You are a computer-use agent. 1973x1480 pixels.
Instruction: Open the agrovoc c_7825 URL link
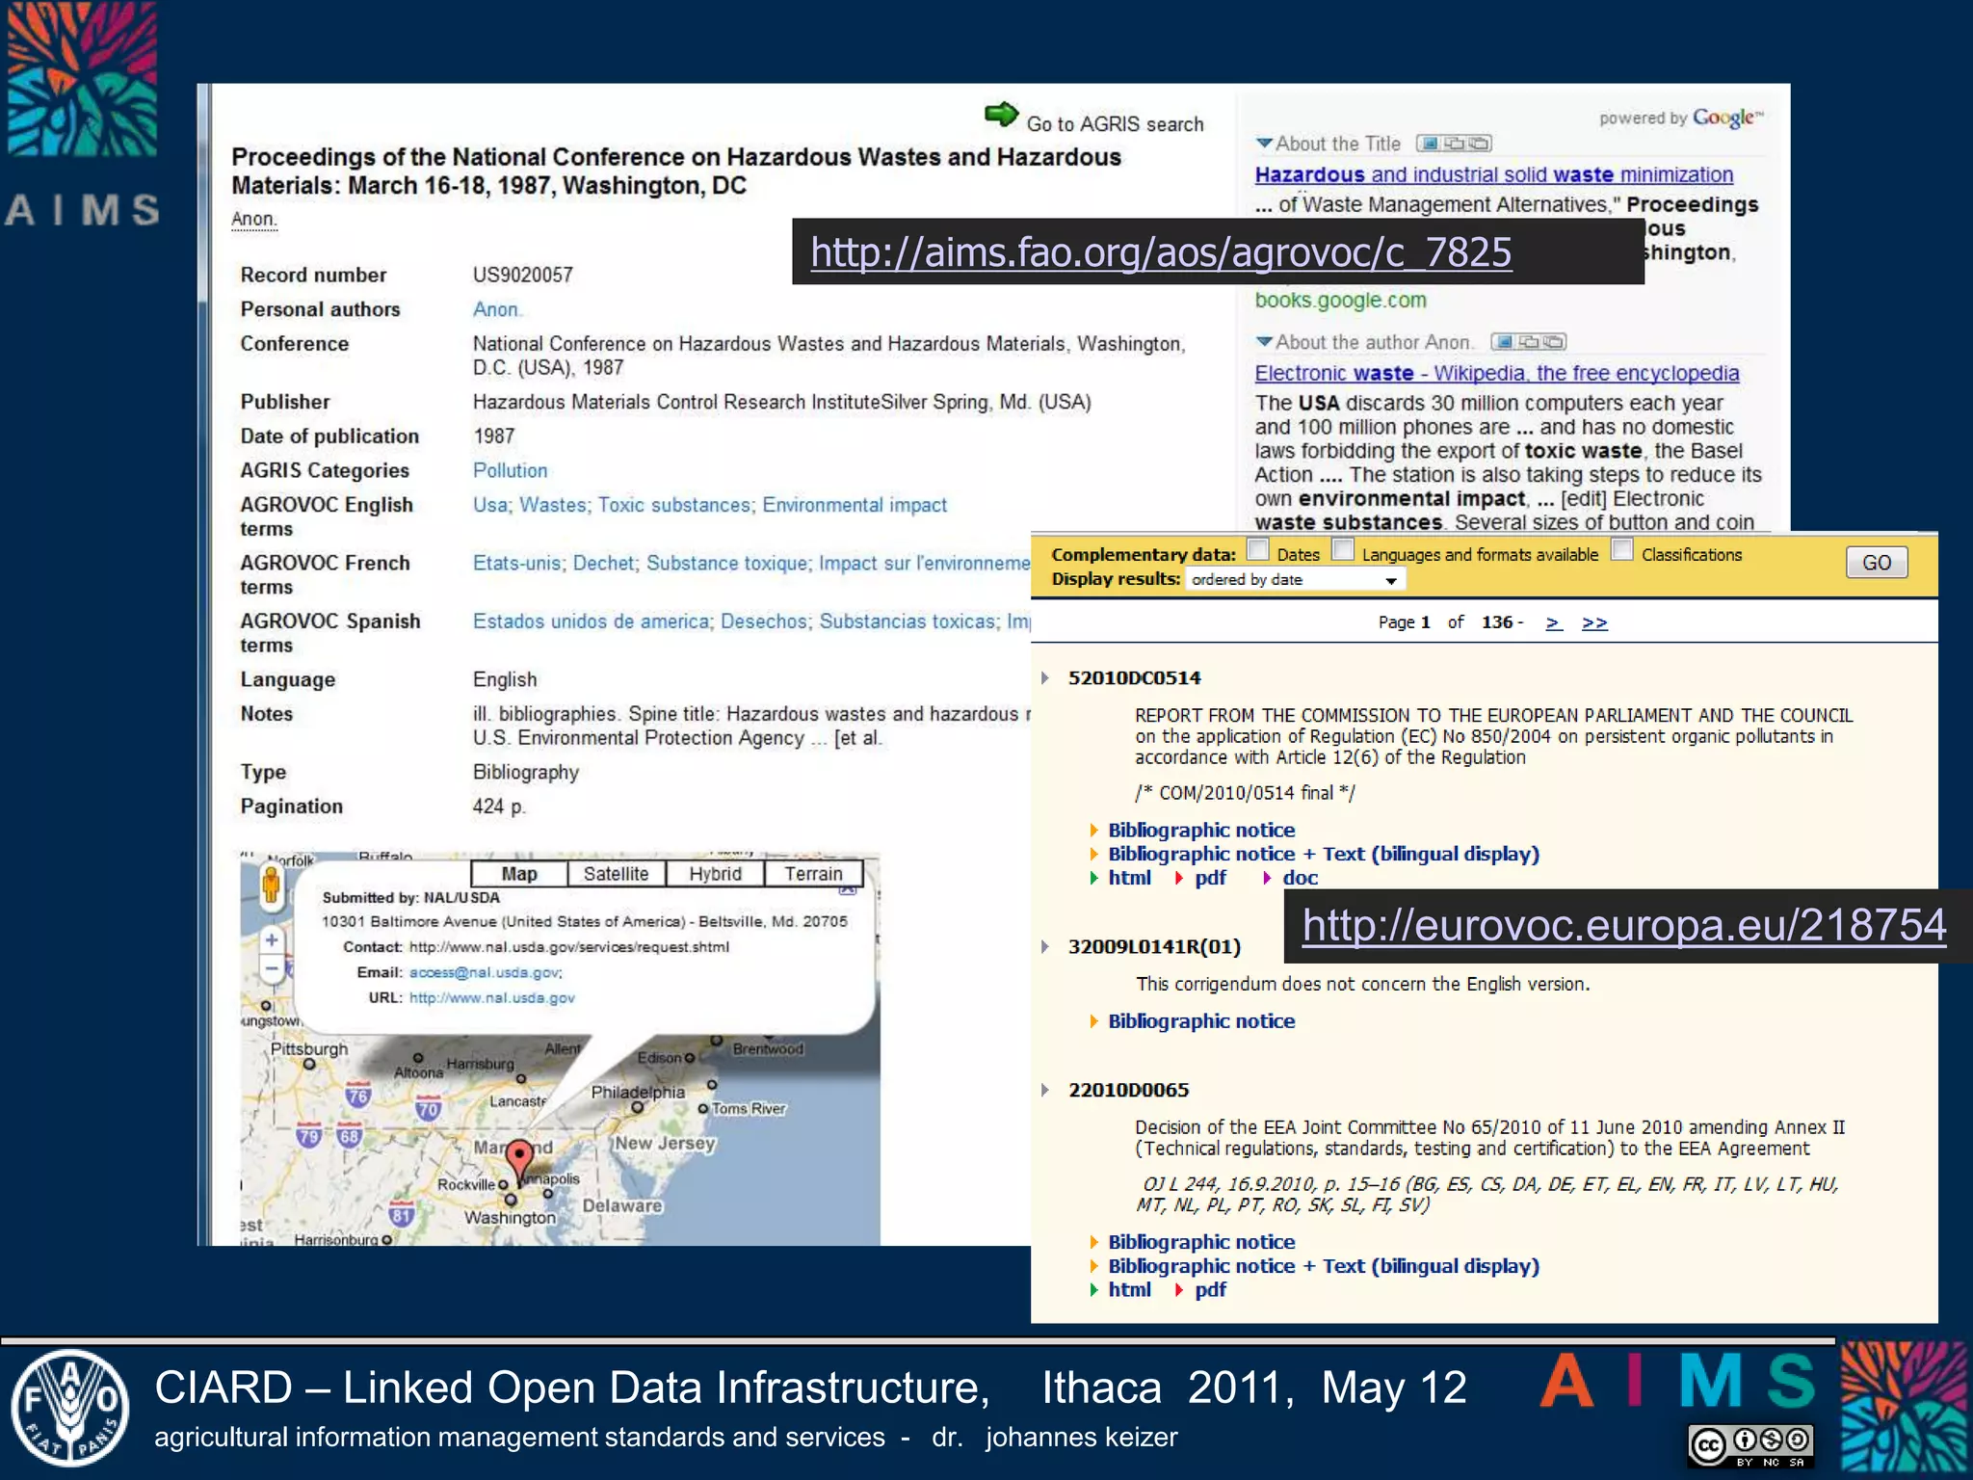click(x=1160, y=252)
